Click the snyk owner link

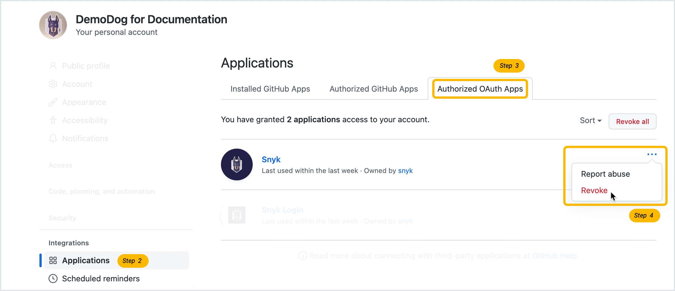(x=405, y=170)
